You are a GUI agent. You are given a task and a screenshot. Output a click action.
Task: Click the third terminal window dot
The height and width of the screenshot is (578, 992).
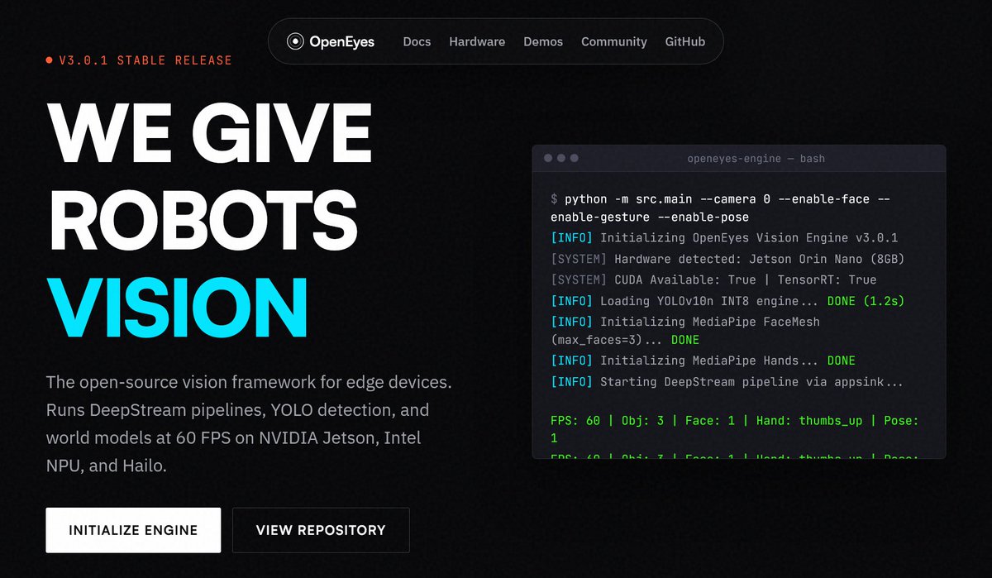click(575, 158)
